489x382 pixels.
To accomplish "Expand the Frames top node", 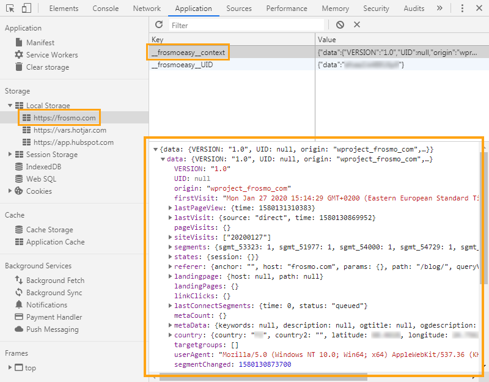I will coord(10,367).
